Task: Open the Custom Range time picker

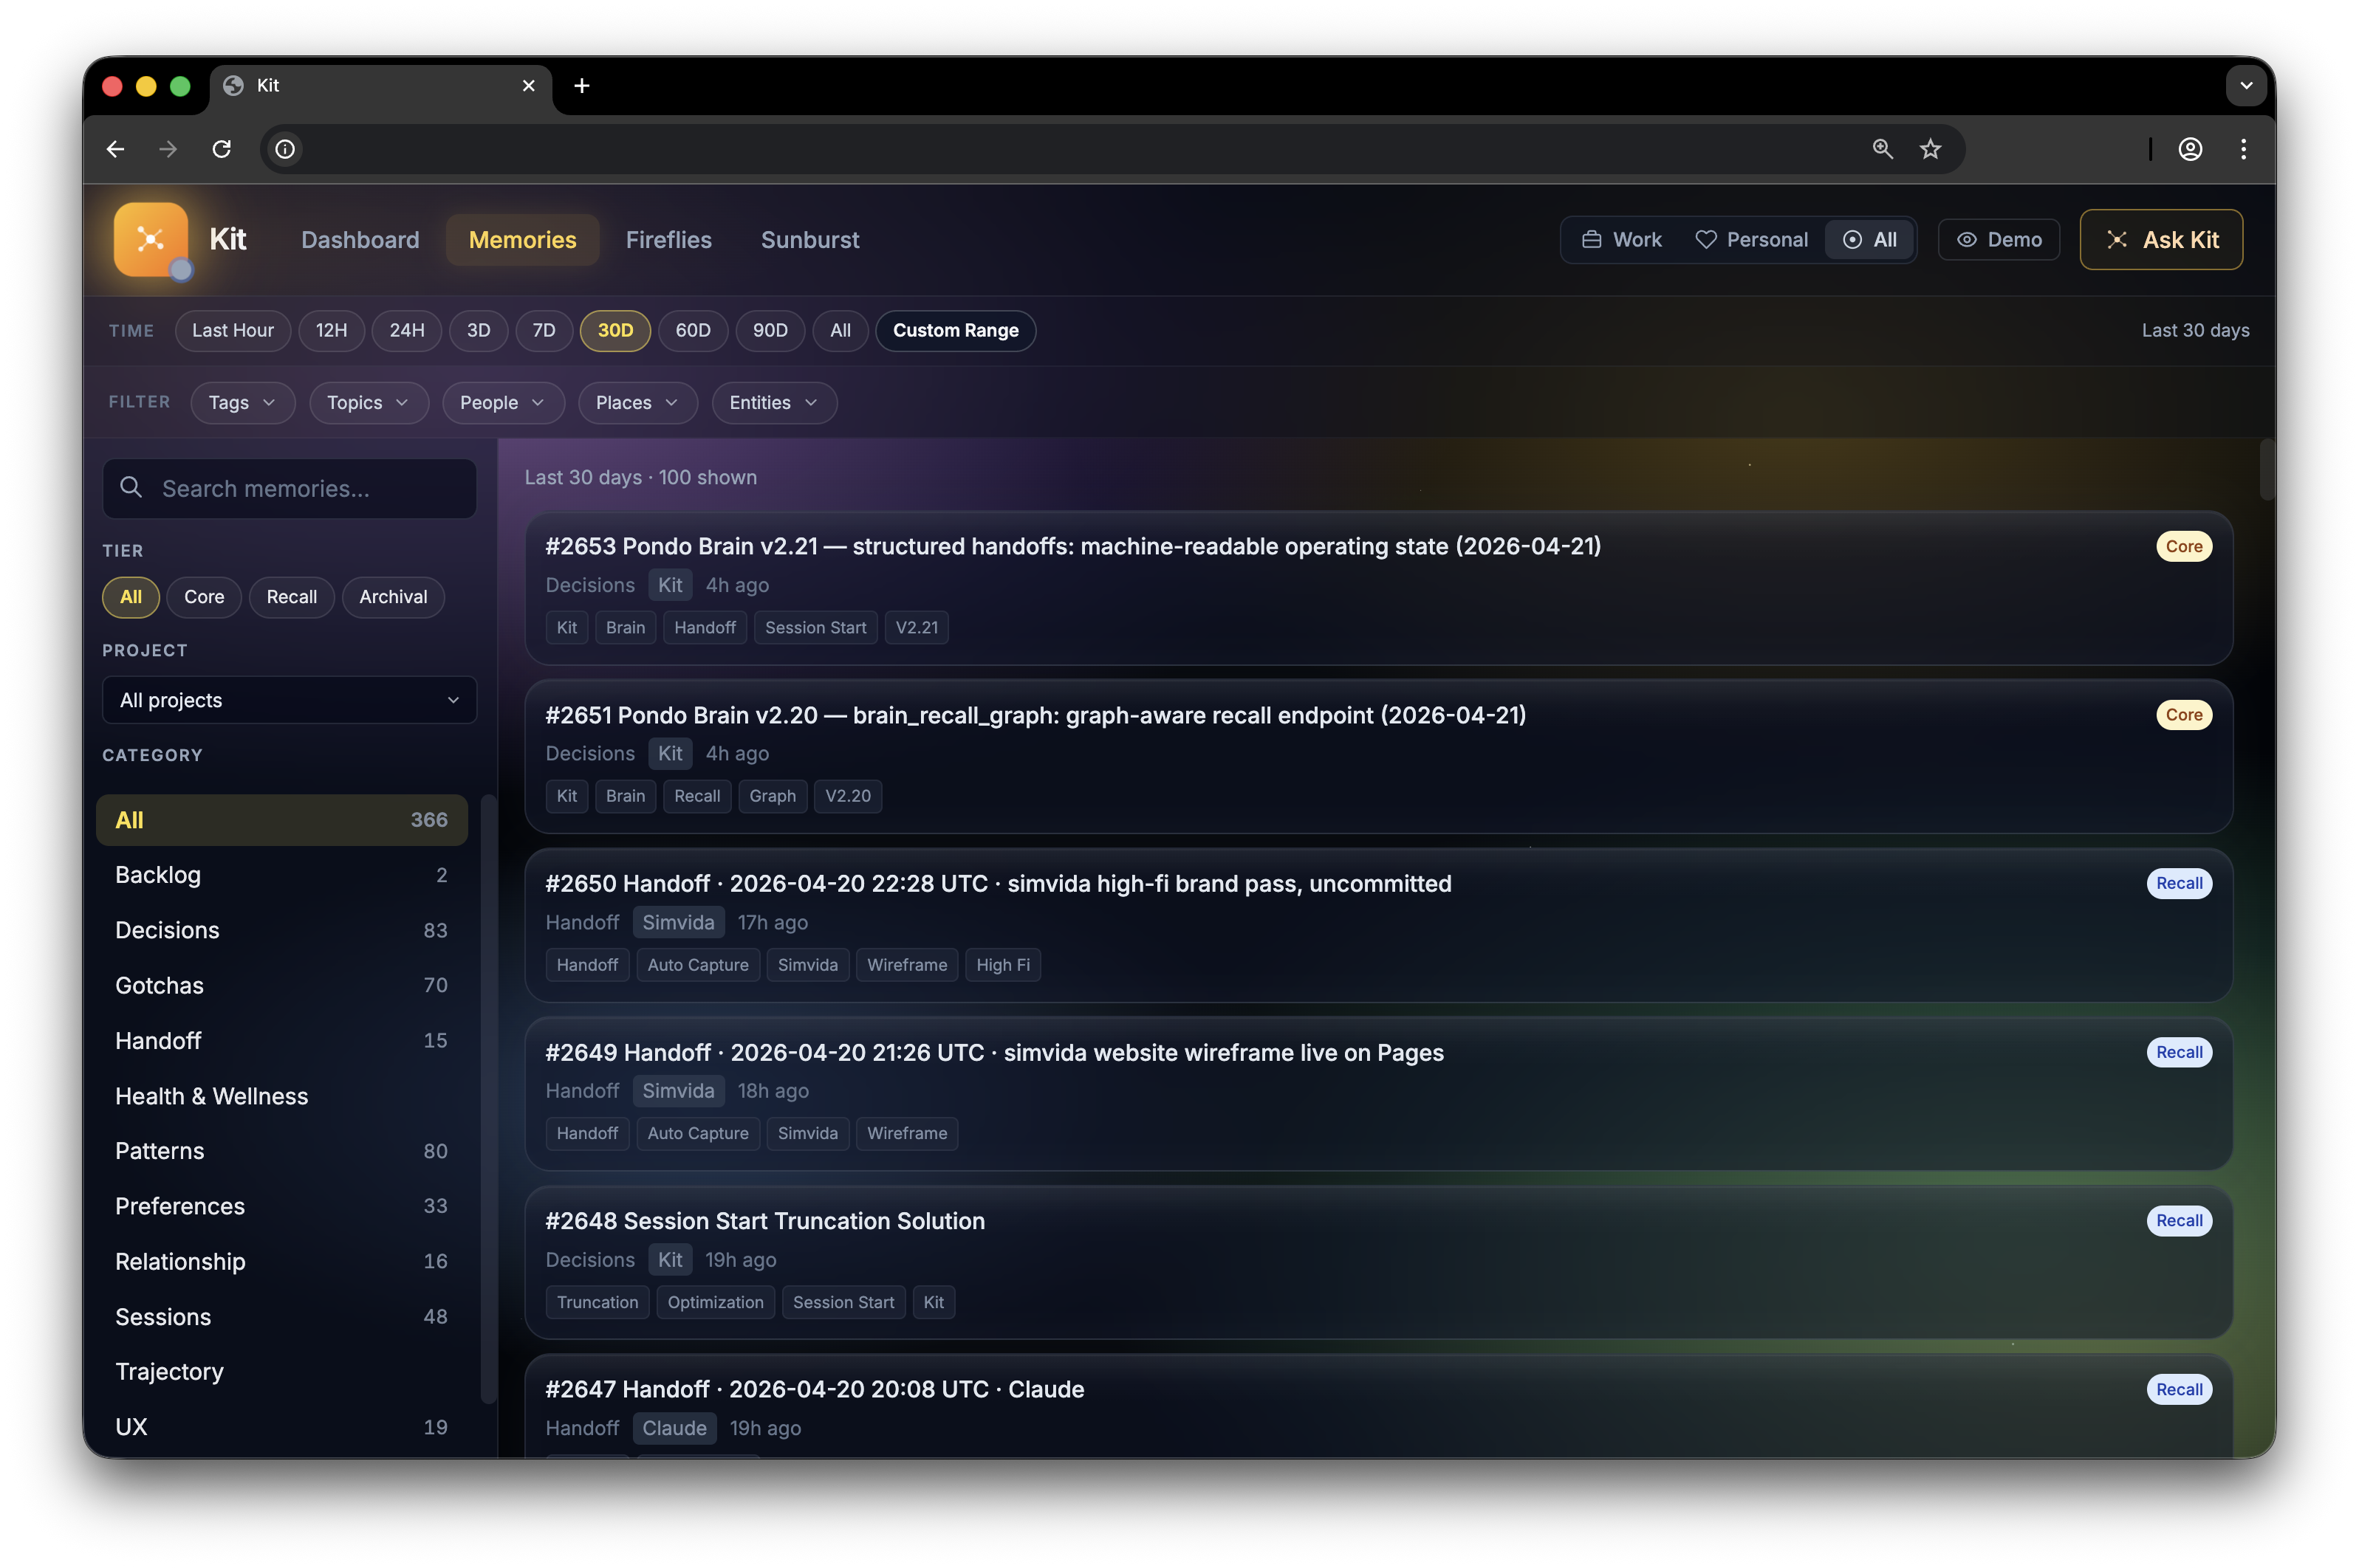Action: 954,330
